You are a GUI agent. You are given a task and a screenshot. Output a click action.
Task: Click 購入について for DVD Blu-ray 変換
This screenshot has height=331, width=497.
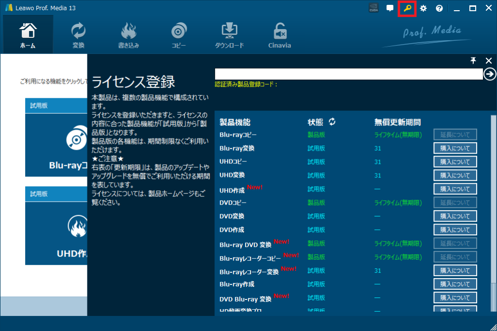455,297
